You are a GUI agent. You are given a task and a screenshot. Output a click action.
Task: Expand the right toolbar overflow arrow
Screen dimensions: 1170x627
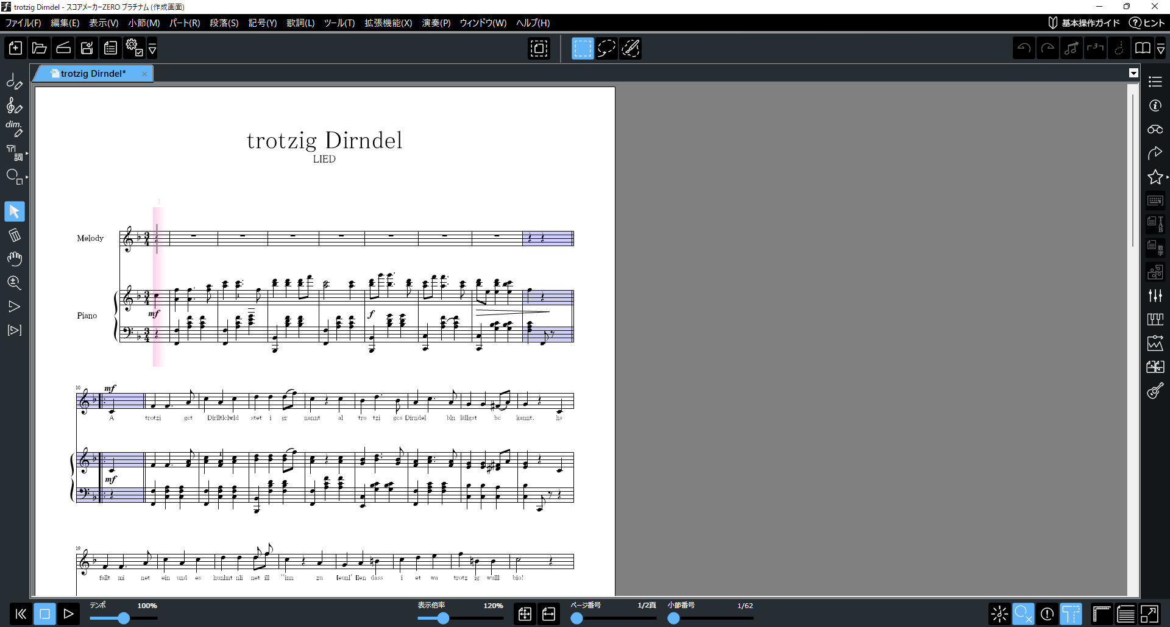point(1161,48)
